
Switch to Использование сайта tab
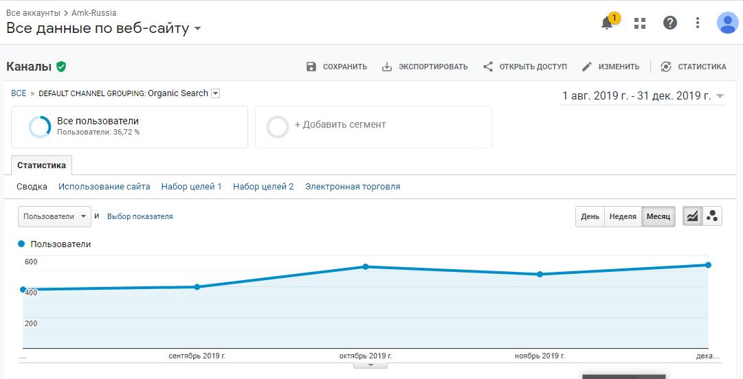click(x=104, y=187)
